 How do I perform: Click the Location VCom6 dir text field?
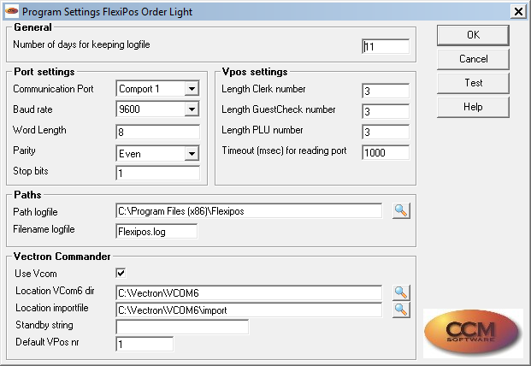coord(249,292)
